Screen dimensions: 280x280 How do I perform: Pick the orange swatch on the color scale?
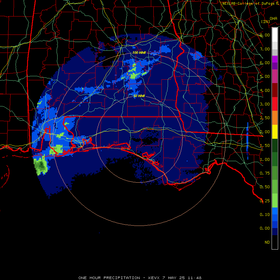(x=275, y=118)
